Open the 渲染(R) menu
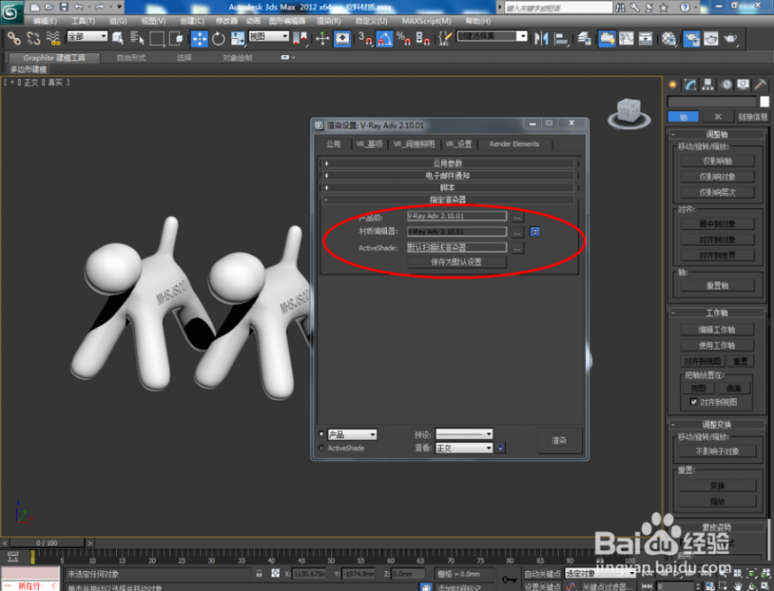The height and width of the screenshot is (591, 774). (x=328, y=21)
